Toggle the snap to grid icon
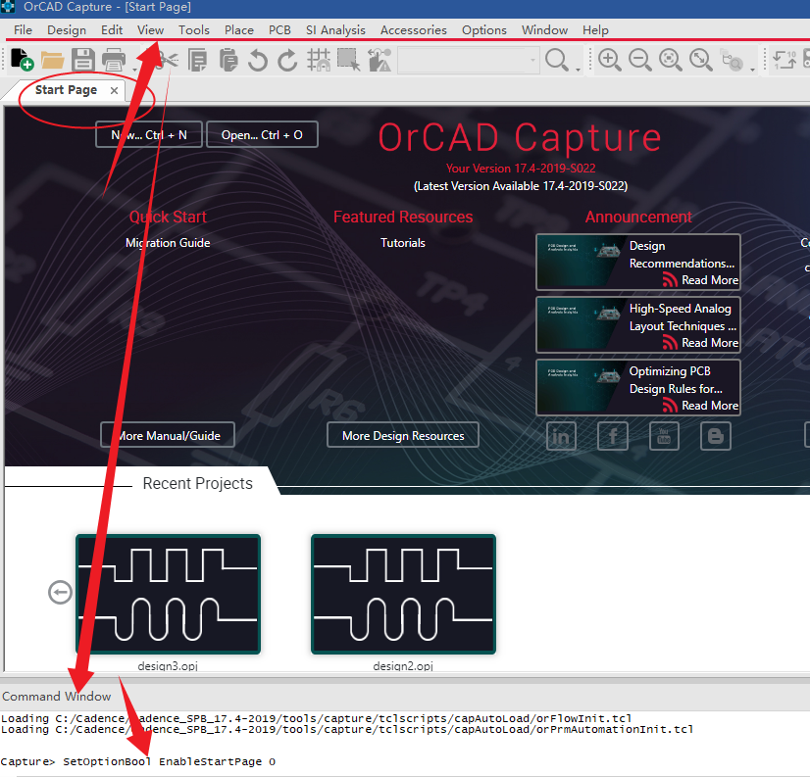The width and height of the screenshot is (810, 777). (x=319, y=60)
